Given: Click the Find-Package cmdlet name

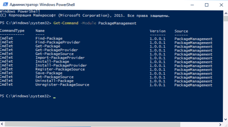Looking at the screenshot, I should pyautogui.click(x=49, y=38).
